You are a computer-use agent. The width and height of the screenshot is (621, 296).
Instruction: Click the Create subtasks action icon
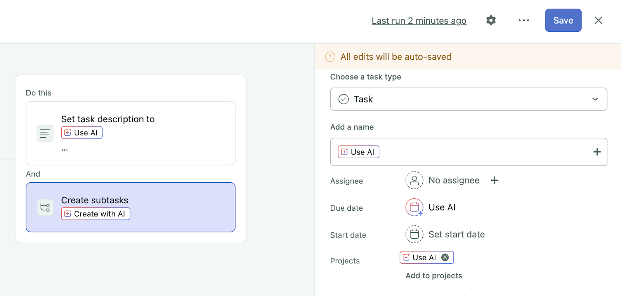tap(45, 207)
